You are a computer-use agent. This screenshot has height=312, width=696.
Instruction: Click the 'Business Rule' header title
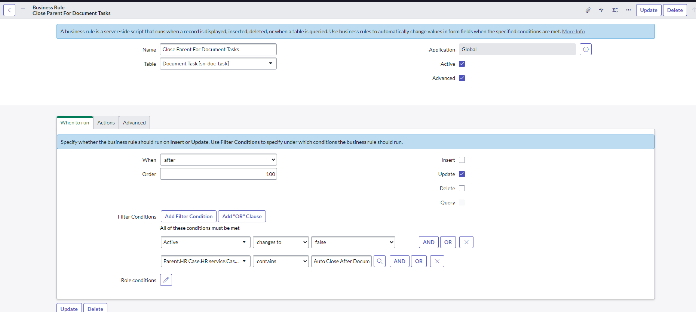49,7
